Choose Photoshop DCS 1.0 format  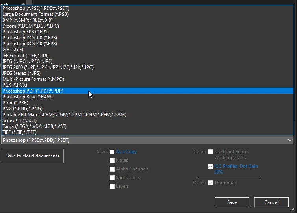tap(147, 38)
